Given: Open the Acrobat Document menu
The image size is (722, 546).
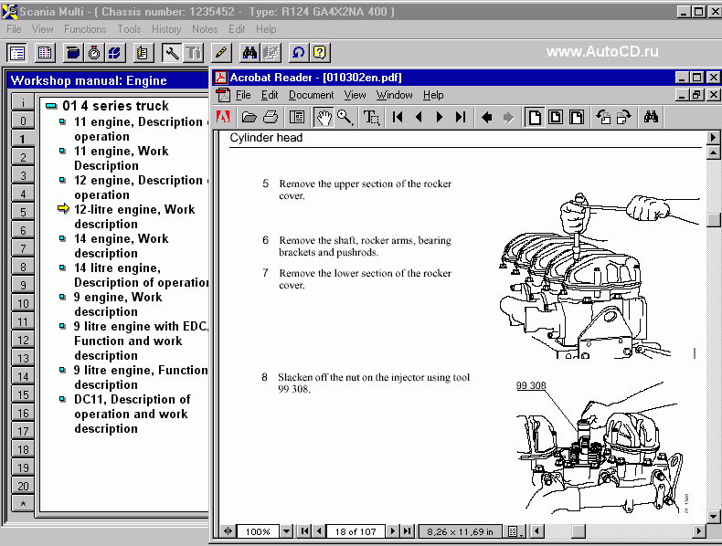Looking at the screenshot, I should coord(312,95).
